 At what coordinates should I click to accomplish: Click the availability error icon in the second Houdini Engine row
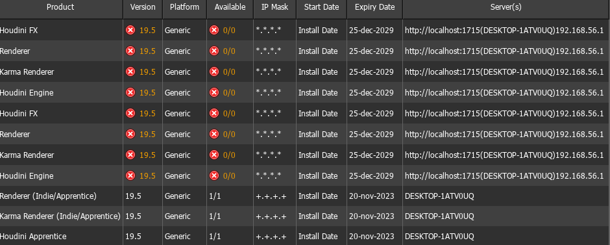214,175
